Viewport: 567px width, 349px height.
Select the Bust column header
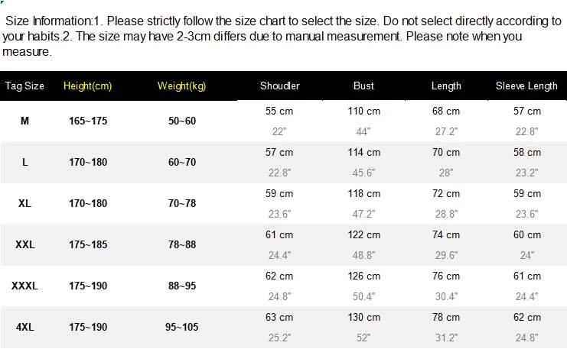click(x=363, y=86)
